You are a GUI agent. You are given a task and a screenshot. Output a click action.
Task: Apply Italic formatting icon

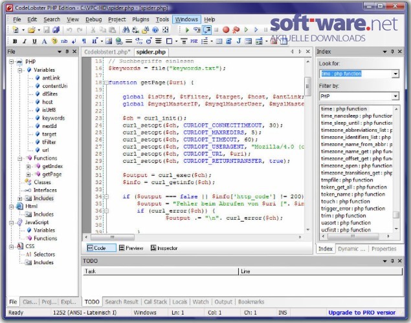click(x=25, y=41)
